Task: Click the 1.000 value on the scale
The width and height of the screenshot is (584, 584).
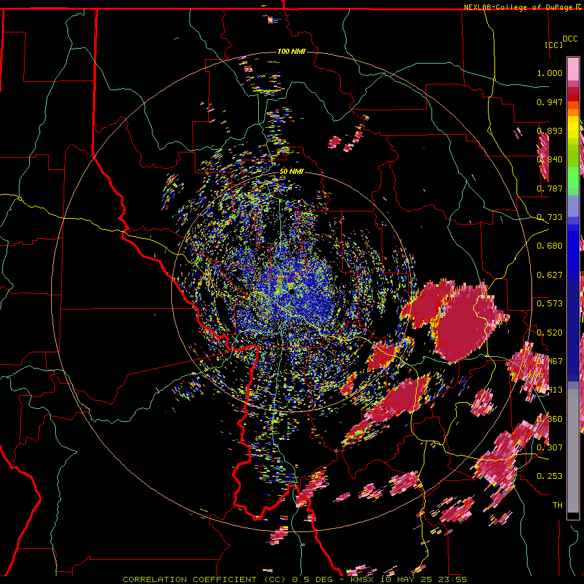Action: tap(550, 73)
